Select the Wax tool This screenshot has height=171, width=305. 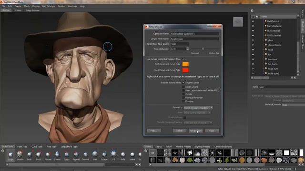[x=95, y=155]
